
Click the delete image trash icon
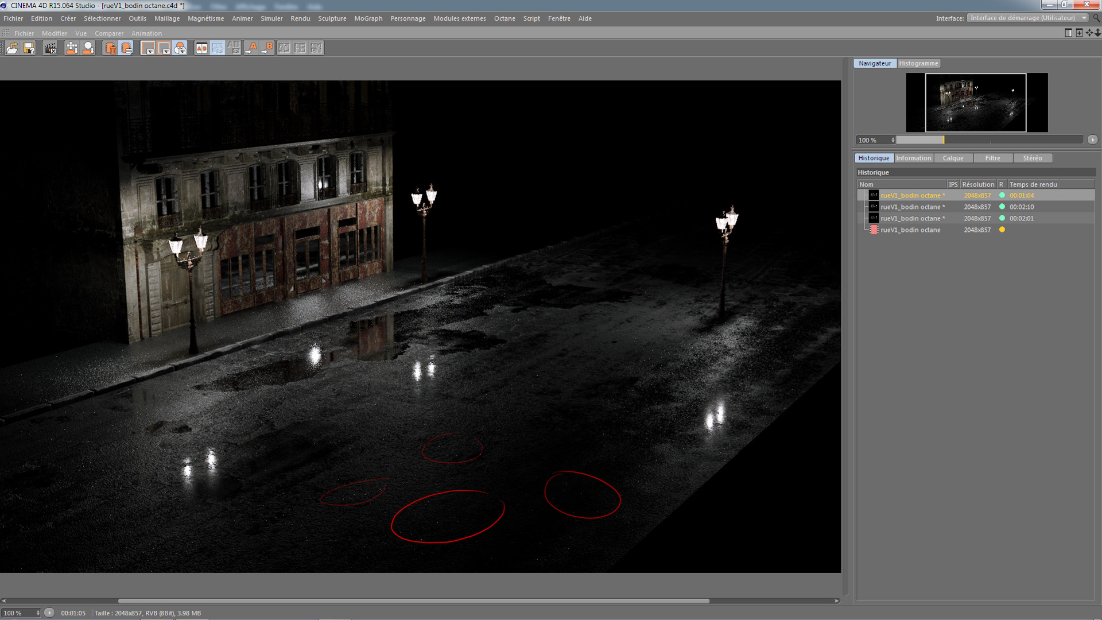pos(110,48)
